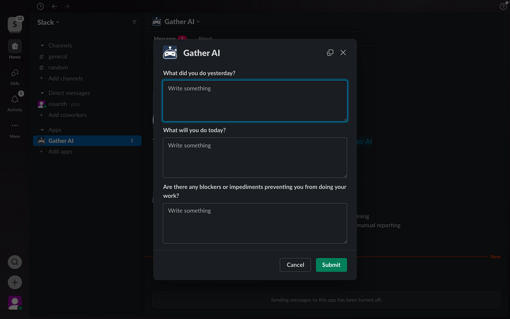Focus the blockers or impediments text field

255,224
